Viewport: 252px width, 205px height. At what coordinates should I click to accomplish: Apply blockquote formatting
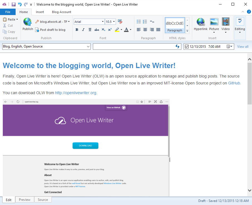click(152, 22)
